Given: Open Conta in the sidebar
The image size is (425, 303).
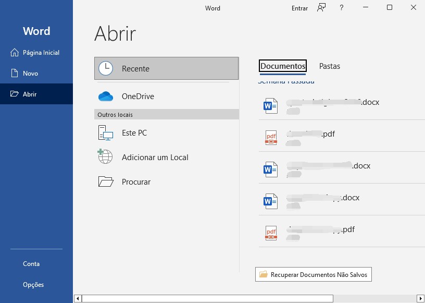Looking at the screenshot, I should (x=31, y=264).
